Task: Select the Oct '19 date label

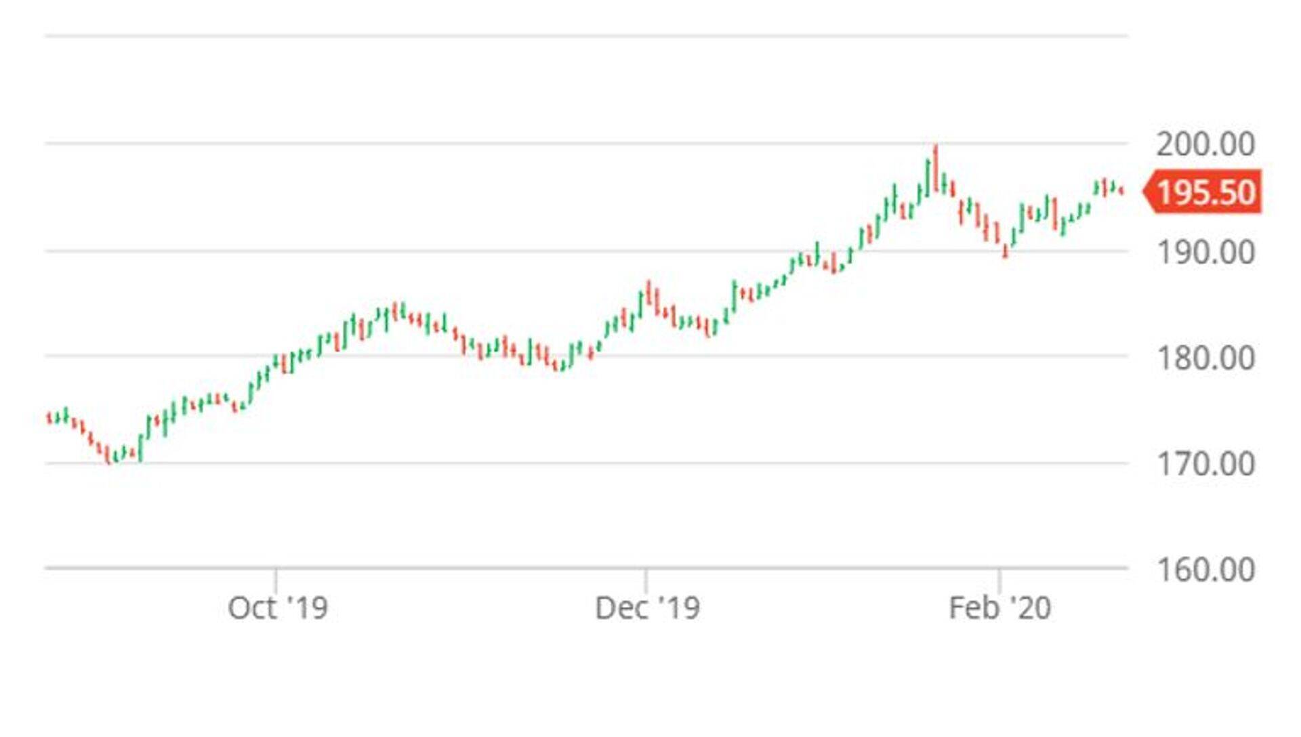Action: [278, 608]
